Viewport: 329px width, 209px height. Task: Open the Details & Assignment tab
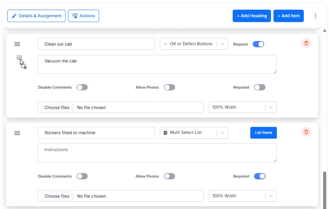(x=37, y=16)
